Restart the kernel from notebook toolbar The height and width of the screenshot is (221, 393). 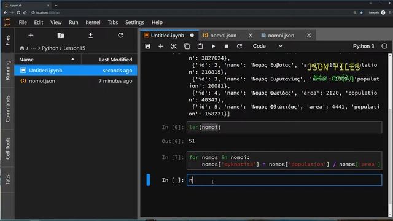point(239,47)
